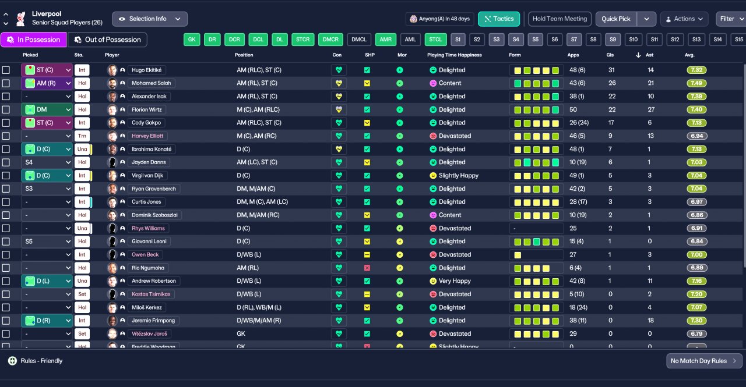Click the Quick Pick button

pyautogui.click(x=616, y=19)
